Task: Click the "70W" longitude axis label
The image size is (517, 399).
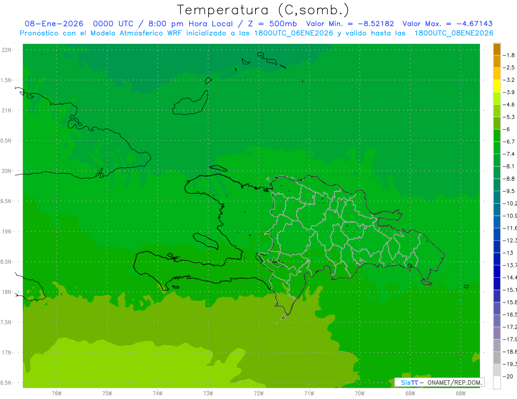Action: click(360, 393)
